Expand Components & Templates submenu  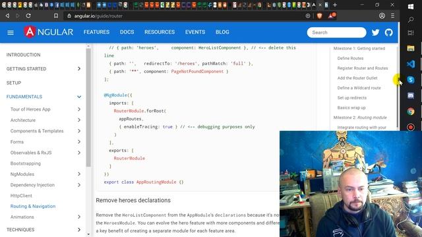[x=79, y=131]
